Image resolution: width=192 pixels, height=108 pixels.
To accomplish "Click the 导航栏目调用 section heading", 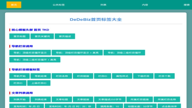I will (22, 46).
